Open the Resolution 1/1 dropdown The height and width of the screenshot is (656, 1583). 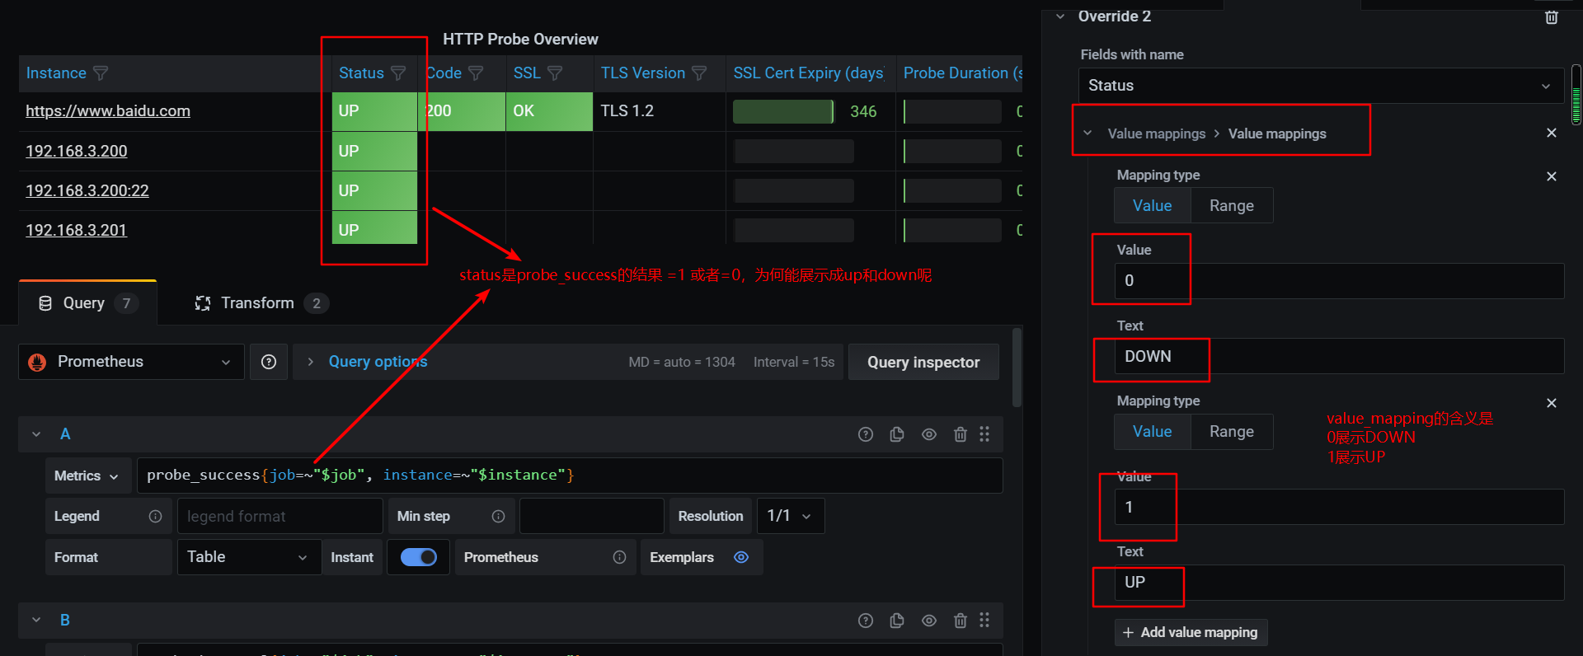coord(789,516)
